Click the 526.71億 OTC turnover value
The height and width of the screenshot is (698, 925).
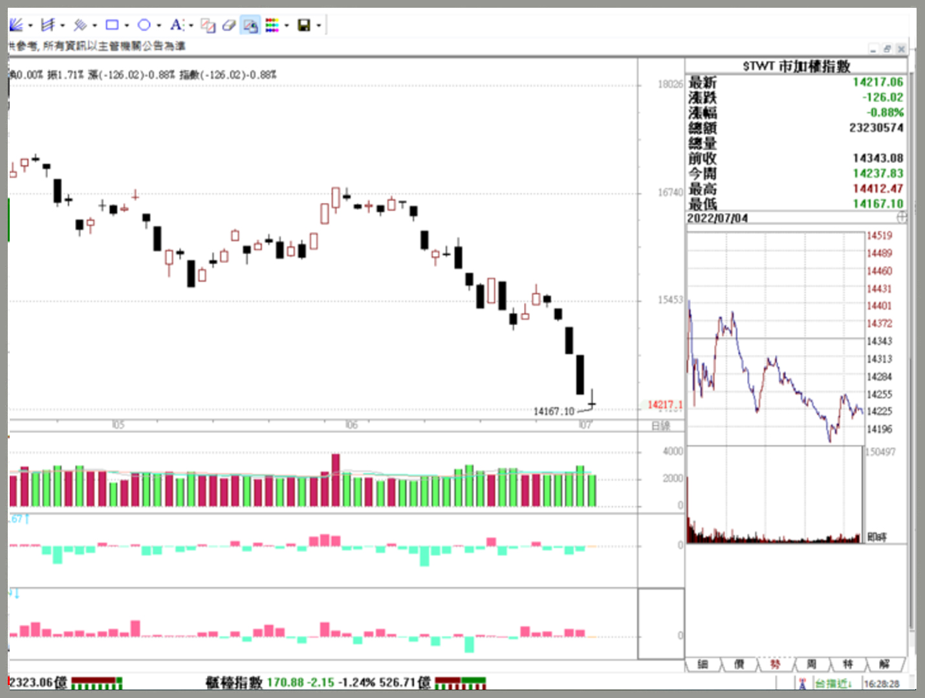[405, 682]
